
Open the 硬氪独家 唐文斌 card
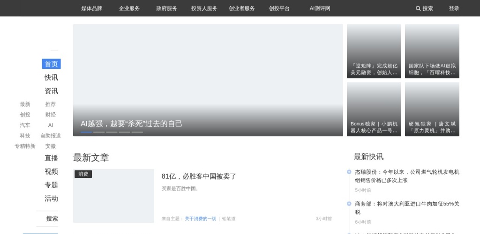(432, 109)
